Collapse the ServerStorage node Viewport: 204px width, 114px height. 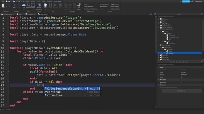coord(159,45)
